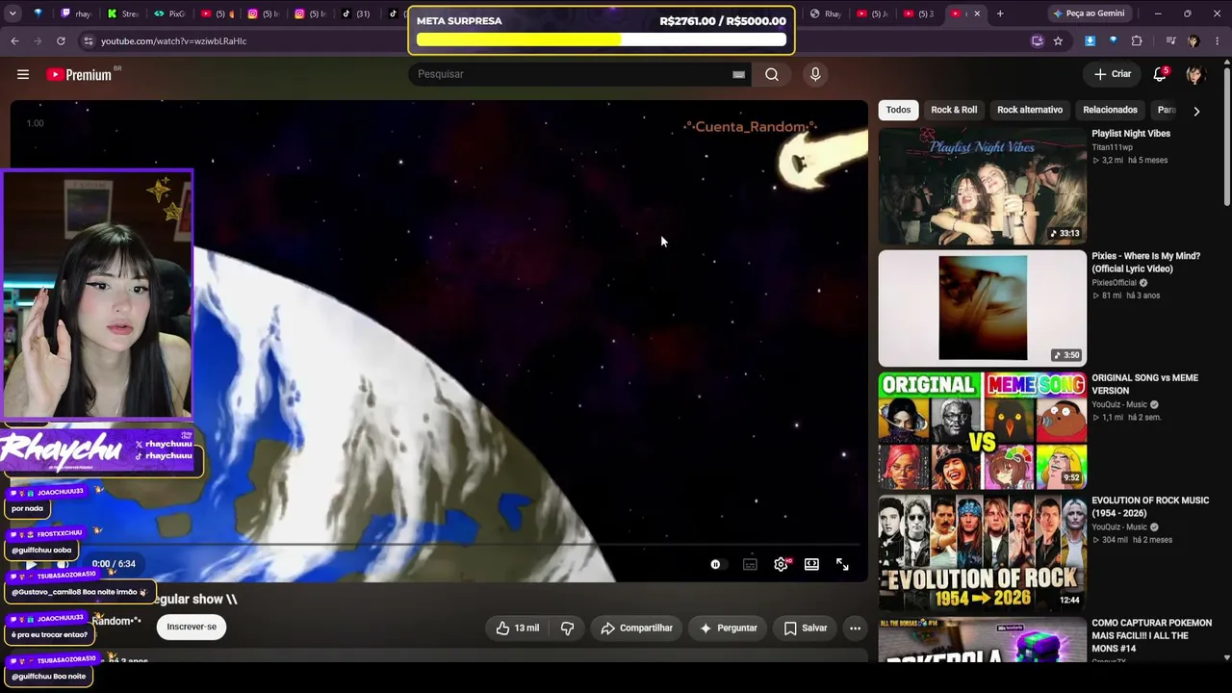The width and height of the screenshot is (1232, 693).
Task: Click the browser forward arrow
Action: (37, 41)
